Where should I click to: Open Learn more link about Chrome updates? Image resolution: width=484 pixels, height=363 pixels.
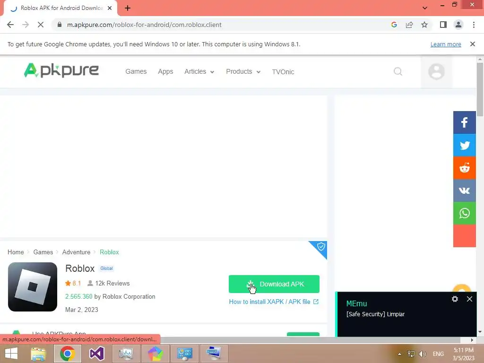click(x=446, y=44)
